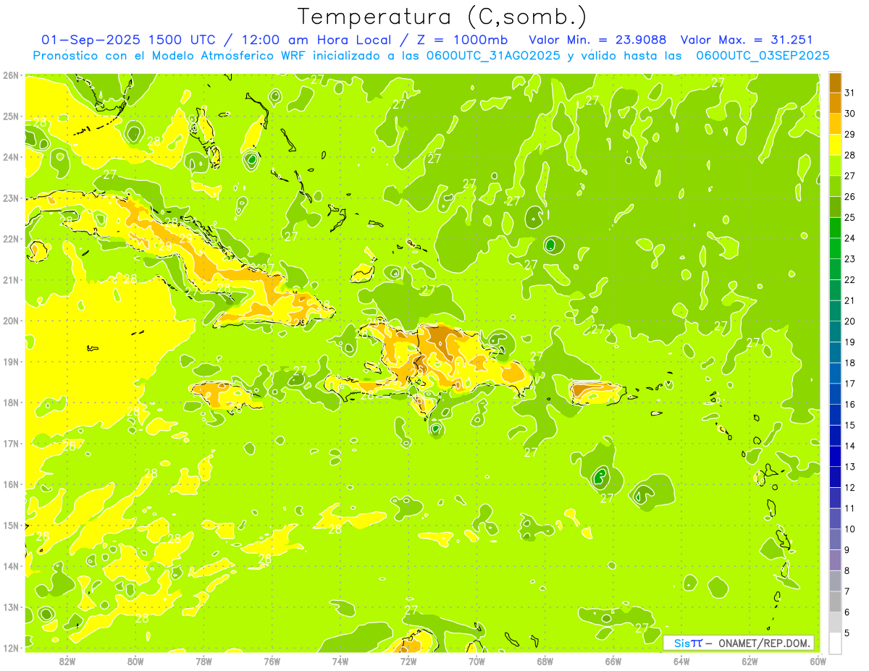Select the '01-Sep-2025 1500 UTC' date text

pyautogui.click(x=130, y=40)
